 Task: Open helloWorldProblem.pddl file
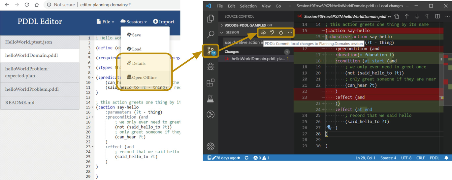[x=40, y=89]
